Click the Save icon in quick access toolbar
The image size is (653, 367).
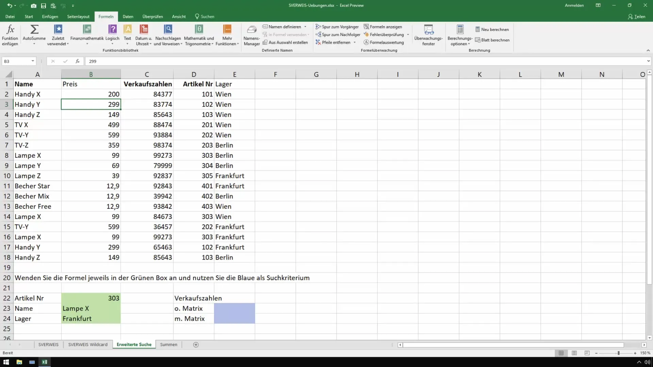(x=44, y=6)
